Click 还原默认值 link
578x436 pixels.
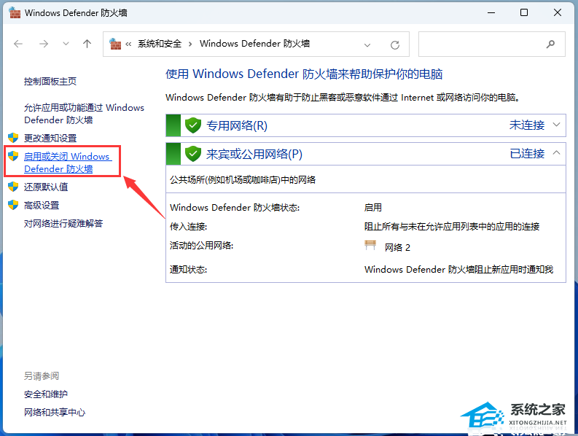tap(46, 187)
